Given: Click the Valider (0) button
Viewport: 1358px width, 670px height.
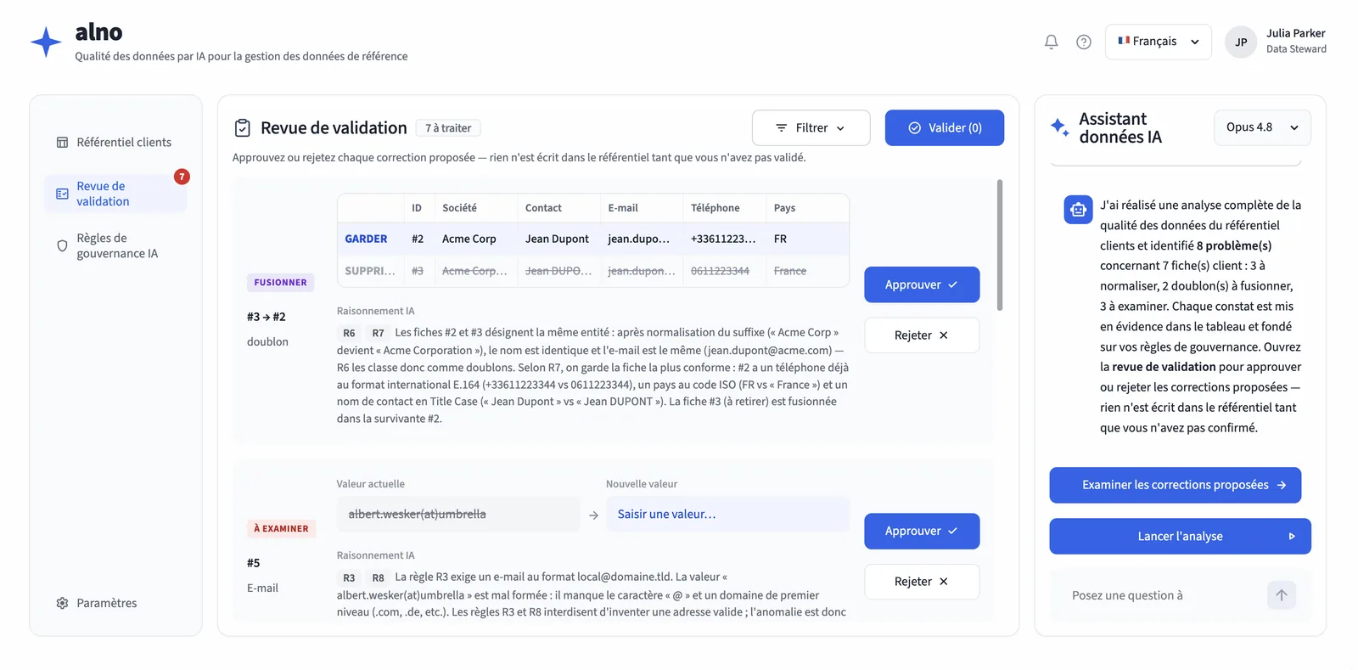Looking at the screenshot, I should pyautogui.click(x=945, y=127).
